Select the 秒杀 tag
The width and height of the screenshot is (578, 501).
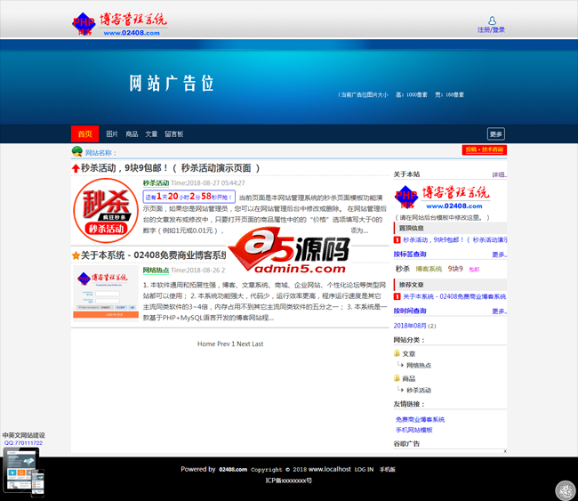pyautogui.click(x=403, y=269)
